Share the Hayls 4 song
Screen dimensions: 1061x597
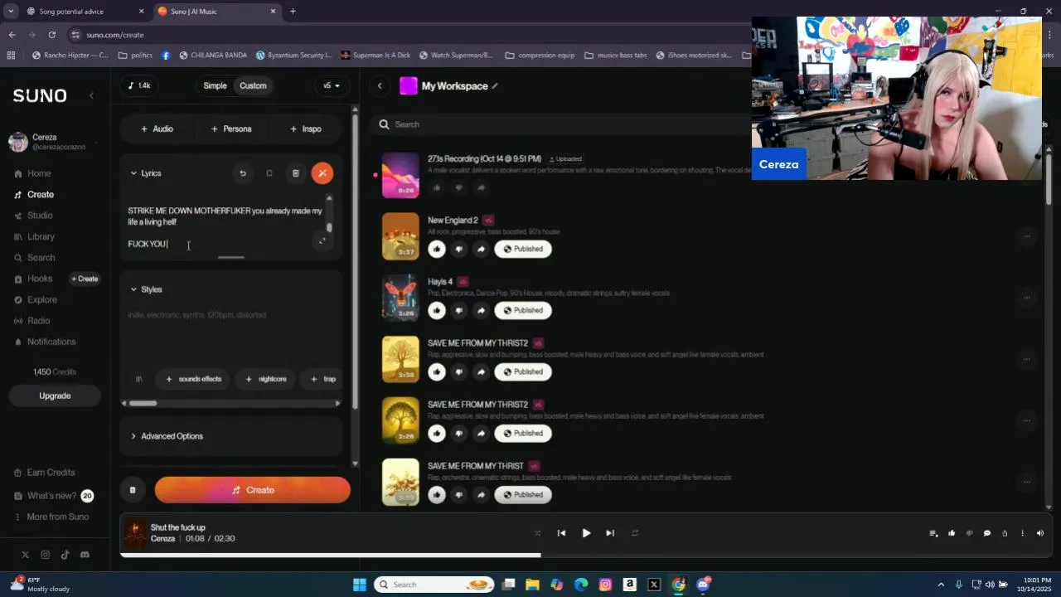(481, 310)
